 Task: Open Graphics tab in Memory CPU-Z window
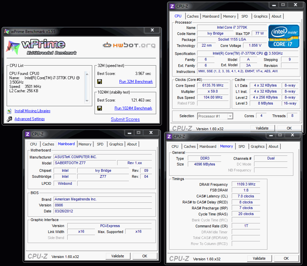[258, 146]
